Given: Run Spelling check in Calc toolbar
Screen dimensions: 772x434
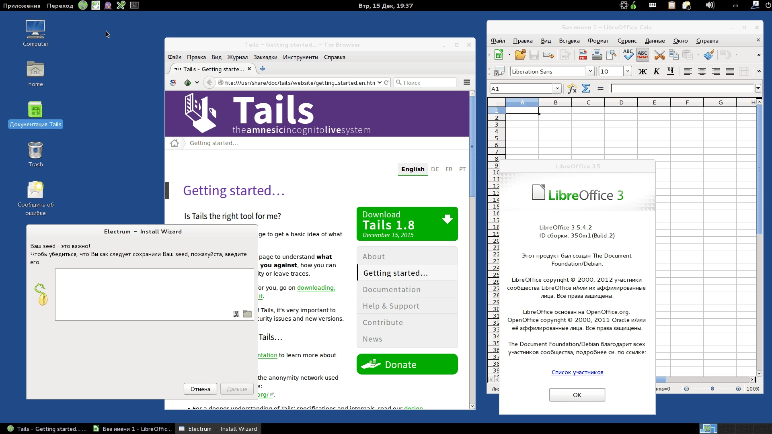Looking at the screenshot, I should [628, 55].
